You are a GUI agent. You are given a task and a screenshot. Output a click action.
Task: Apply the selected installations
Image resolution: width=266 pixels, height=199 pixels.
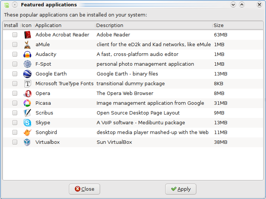pyautogui.click(x=181, y=189)
